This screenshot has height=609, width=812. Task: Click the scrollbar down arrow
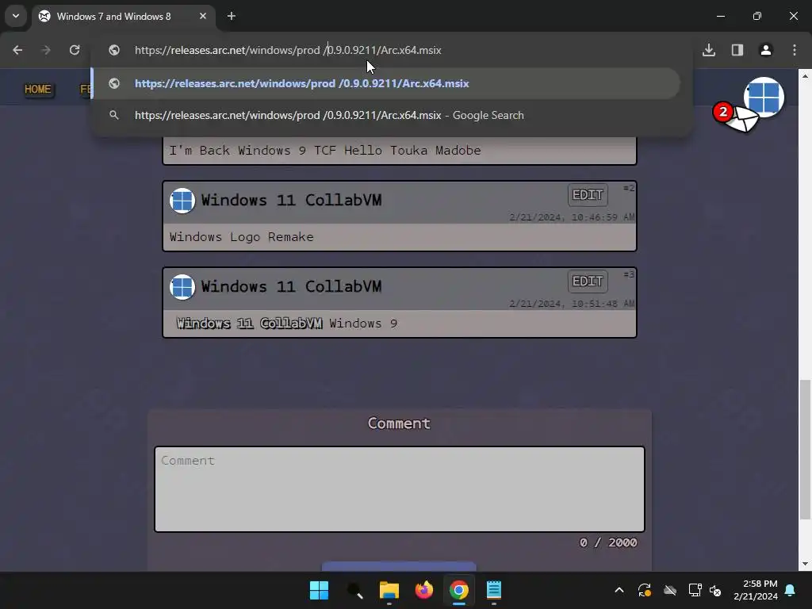point(805,564)
